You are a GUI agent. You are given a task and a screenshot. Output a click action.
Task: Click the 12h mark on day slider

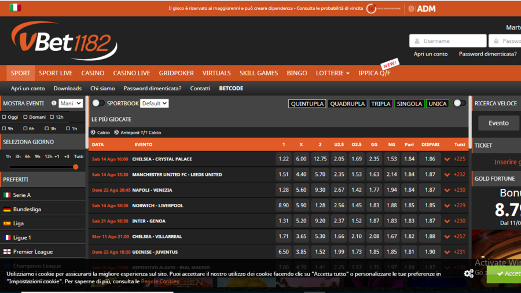click(49, 156)
